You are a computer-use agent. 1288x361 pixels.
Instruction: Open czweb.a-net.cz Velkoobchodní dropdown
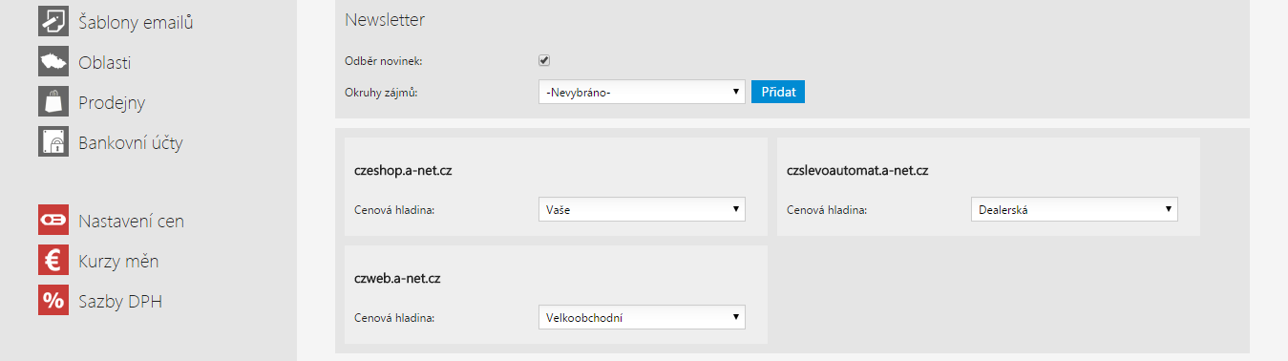click(x=642, y=317)
